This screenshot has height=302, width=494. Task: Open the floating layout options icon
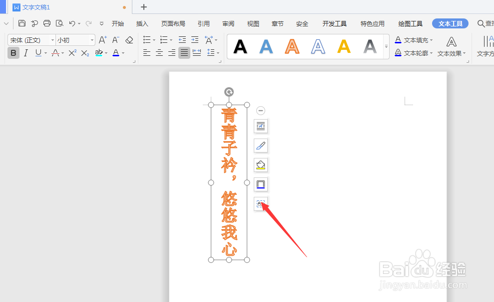[260, 126]
